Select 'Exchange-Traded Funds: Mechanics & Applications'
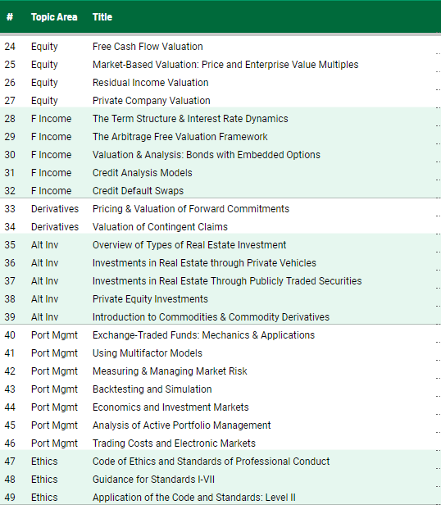The width and height of the screenshot is (441, 514). click(203, 335)
